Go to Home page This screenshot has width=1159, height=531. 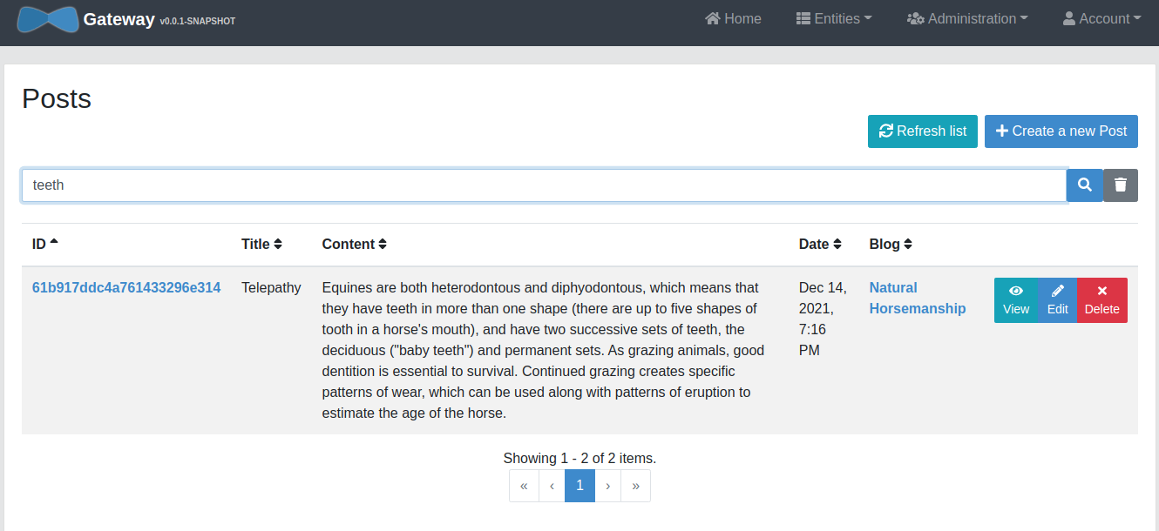(x=733, y=19)
